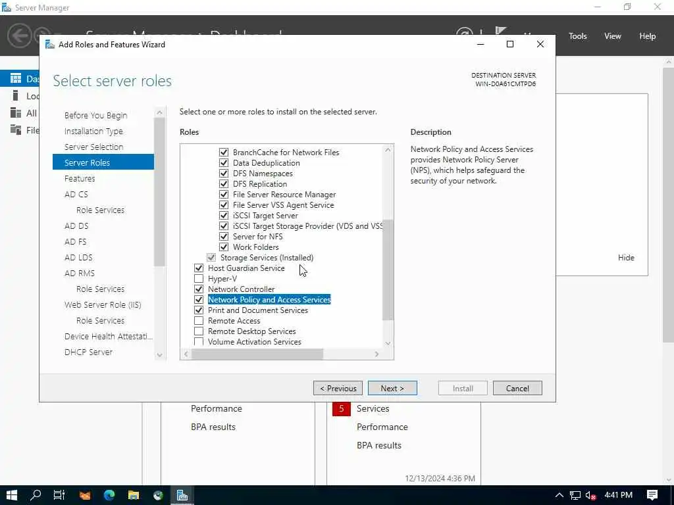The height and width of the screenshot is (505, 674).
Task: Click the roles list scroll up arrow
Action: pyautogui.click(x=388, y=150)
